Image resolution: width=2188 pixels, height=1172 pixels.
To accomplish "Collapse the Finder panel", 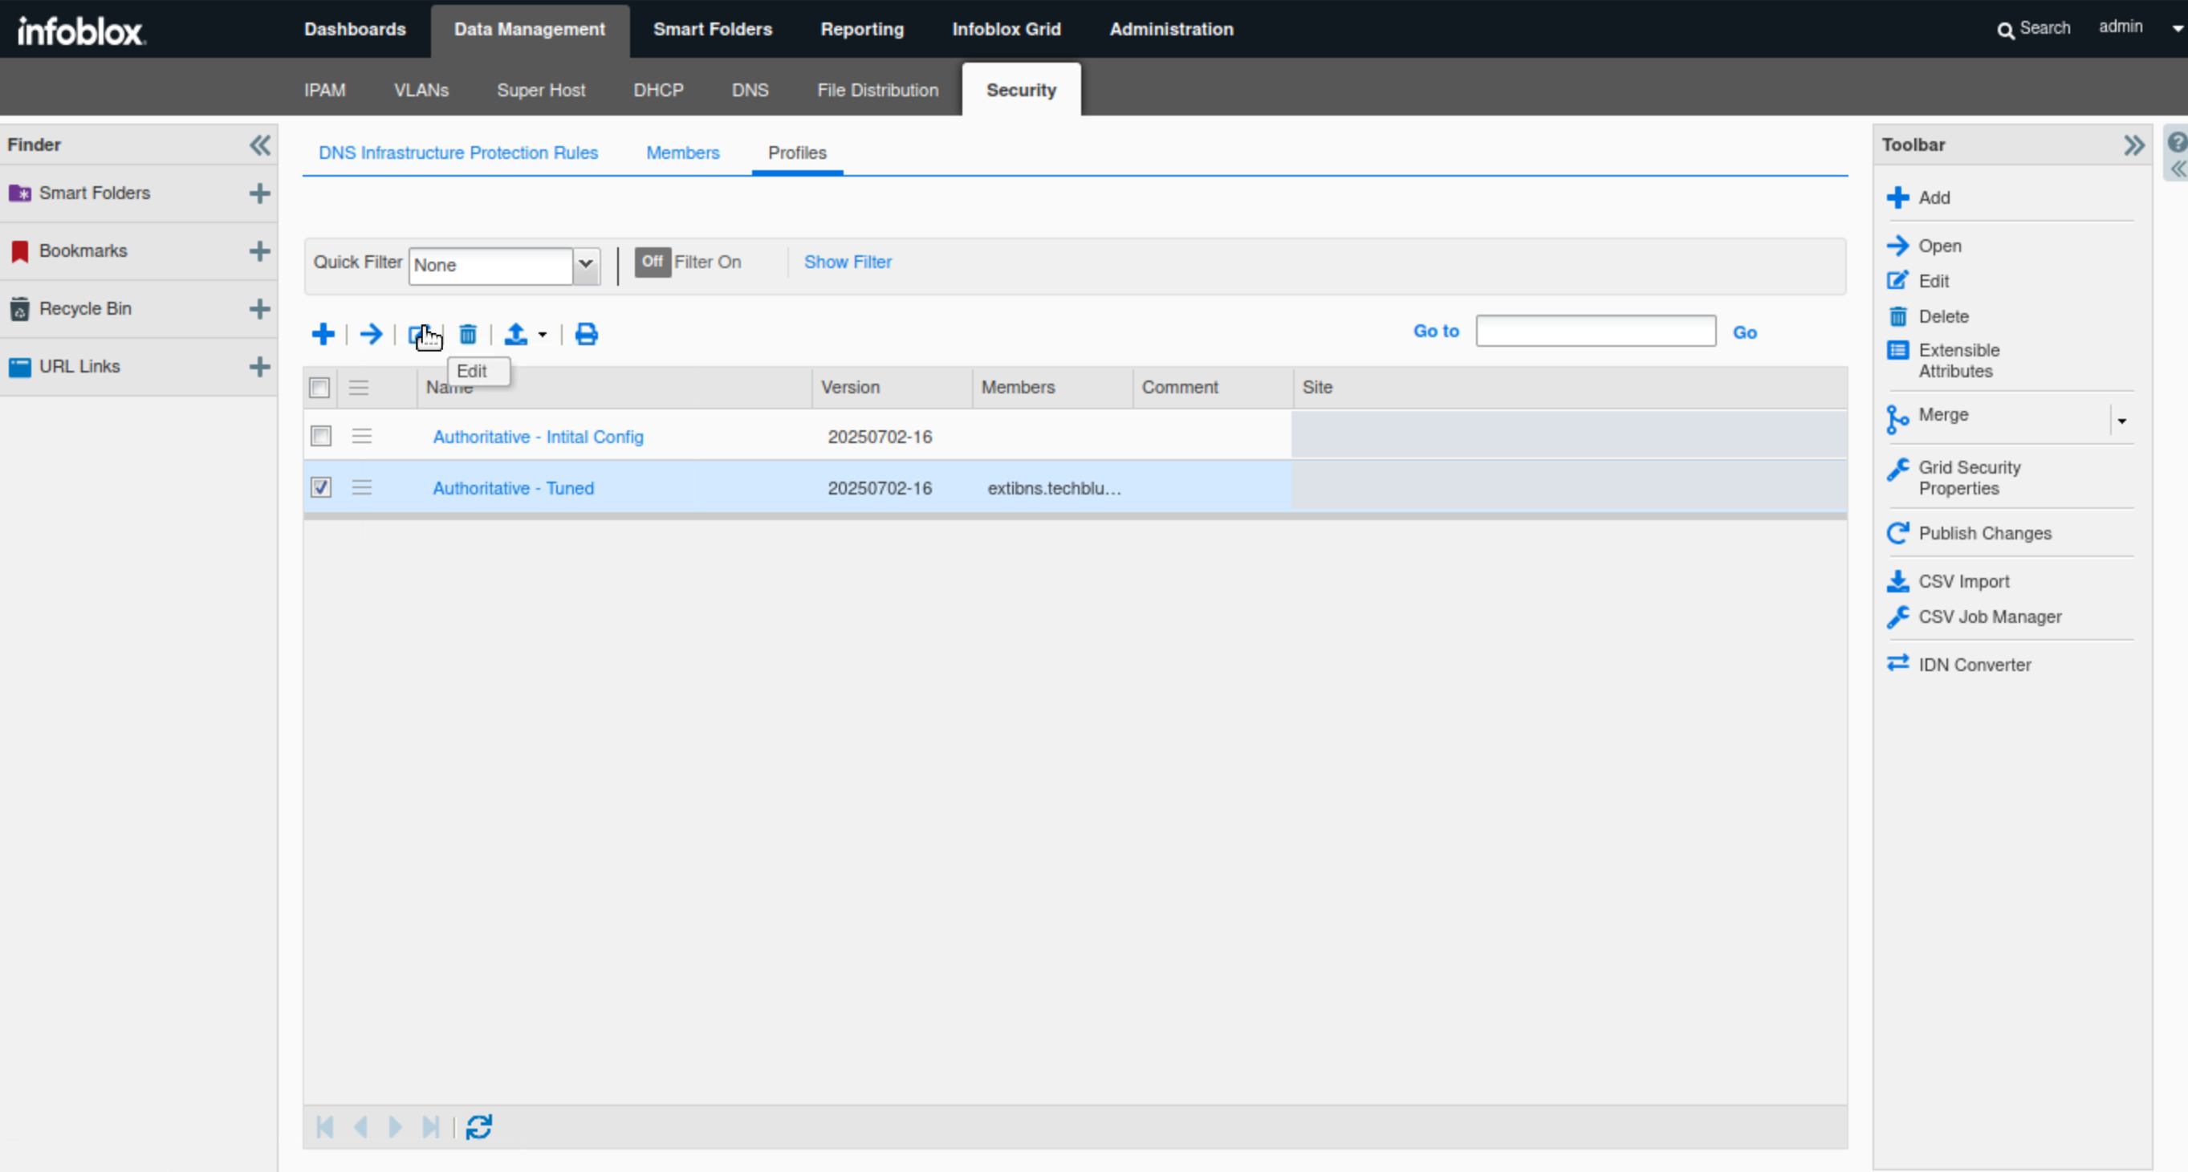I will coord(260,145).
